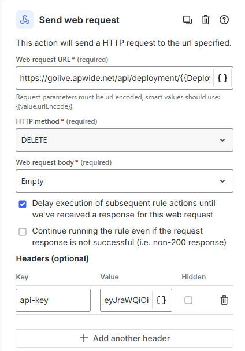Click into the Web request URL field

tap(114, 78)
